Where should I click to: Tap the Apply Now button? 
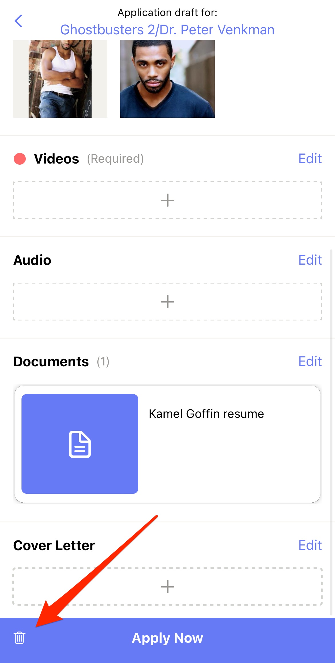point(167,638)
